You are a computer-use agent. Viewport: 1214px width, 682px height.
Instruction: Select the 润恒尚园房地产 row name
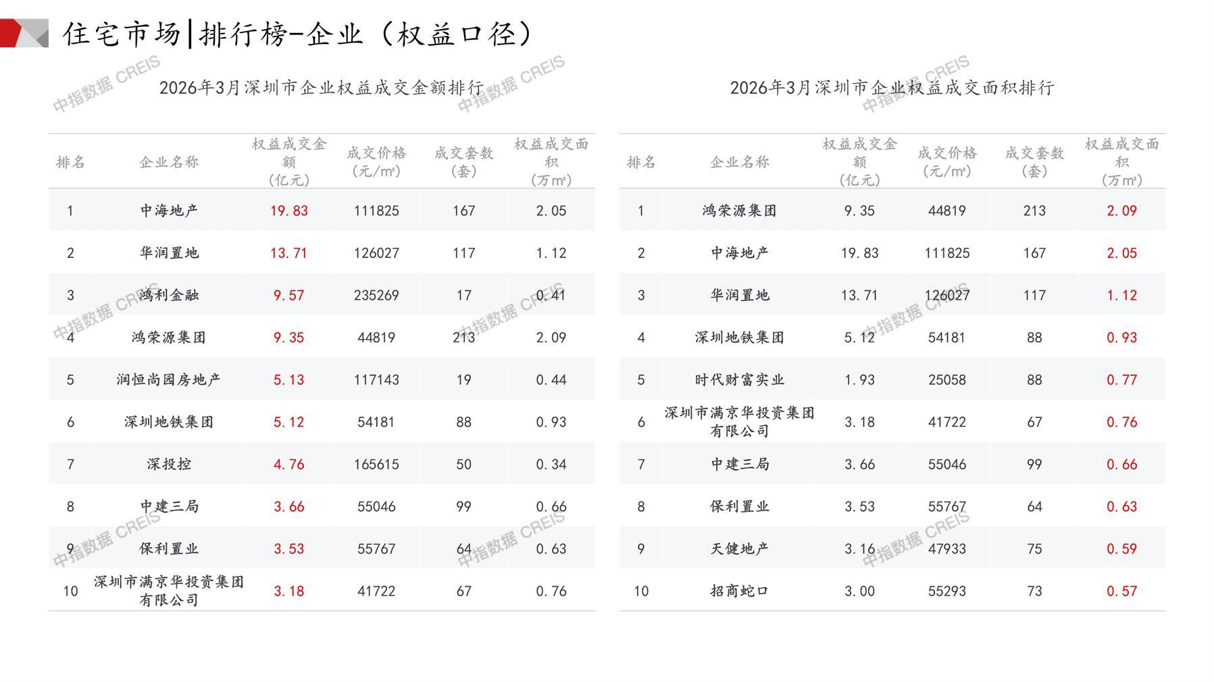pyautogui.click(x=169, y=379)
